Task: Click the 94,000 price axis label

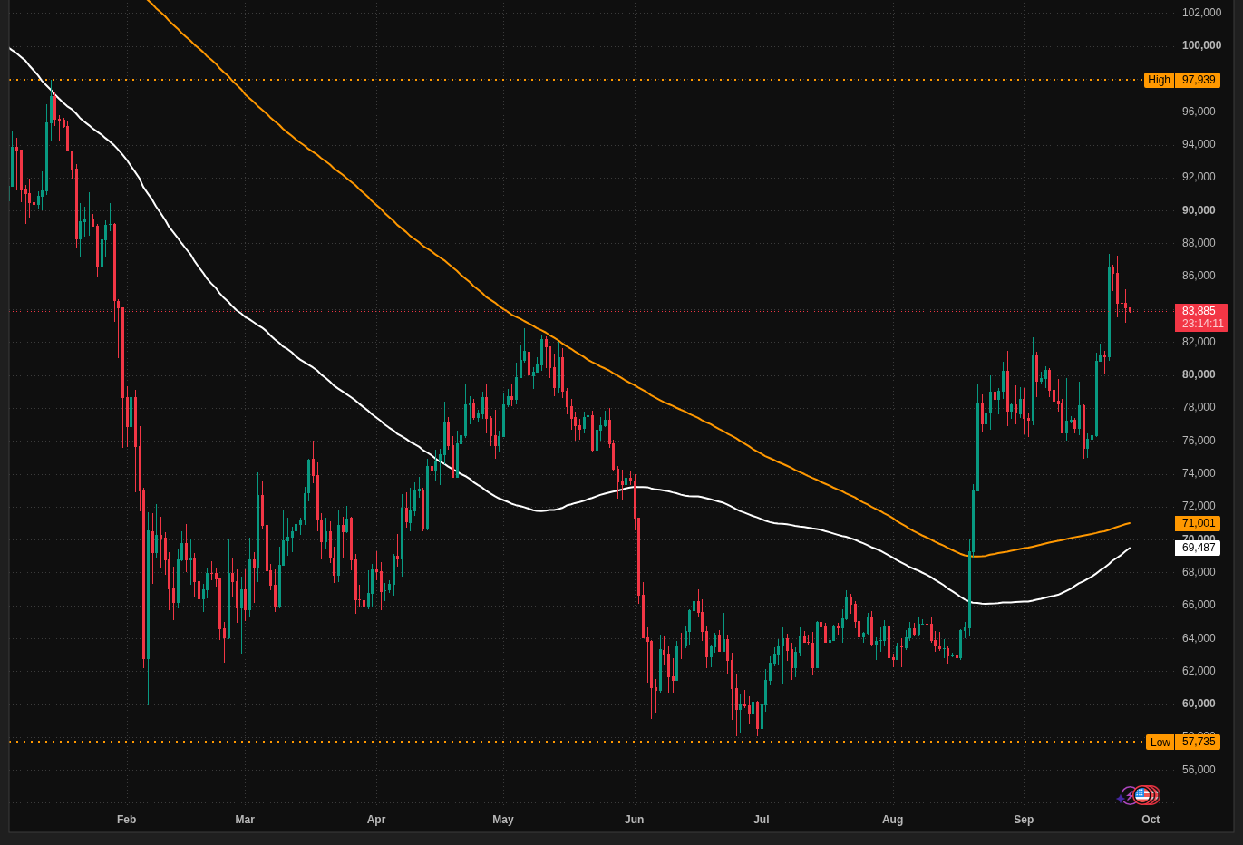Action: pos(1199,144)
